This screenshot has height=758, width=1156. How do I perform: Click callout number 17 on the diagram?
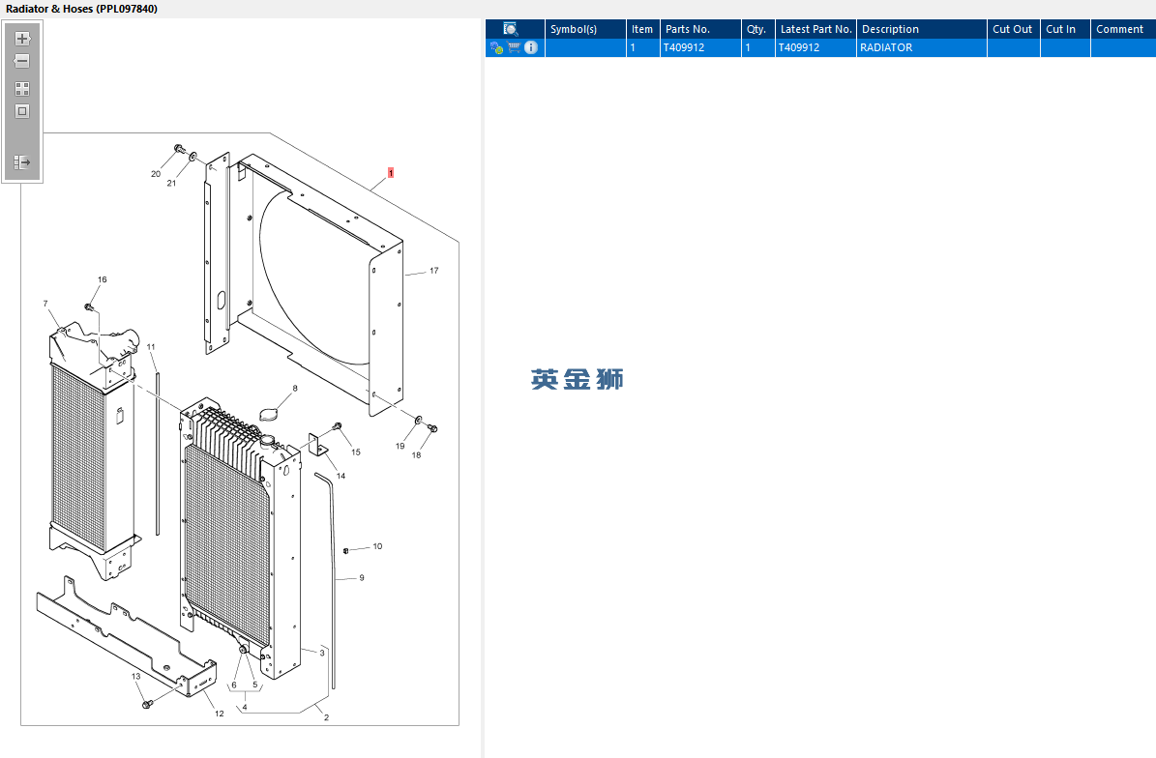[434, 271]
